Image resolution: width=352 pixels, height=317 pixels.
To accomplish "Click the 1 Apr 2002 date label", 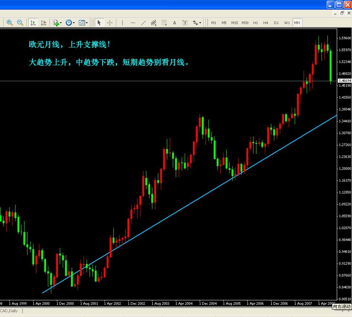I will [x=113, y=304].
